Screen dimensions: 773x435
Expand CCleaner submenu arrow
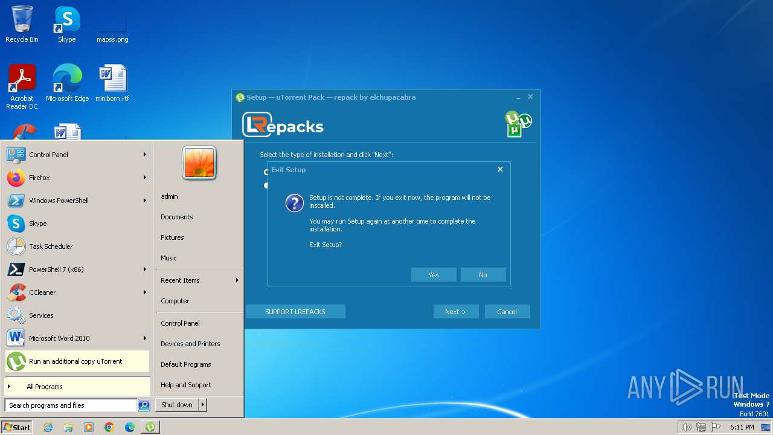(145, 292)
